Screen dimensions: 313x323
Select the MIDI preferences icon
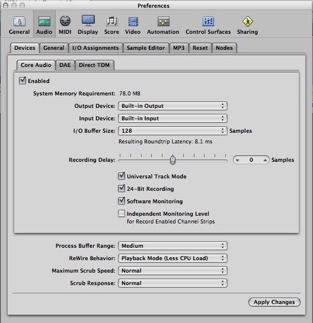65,21
